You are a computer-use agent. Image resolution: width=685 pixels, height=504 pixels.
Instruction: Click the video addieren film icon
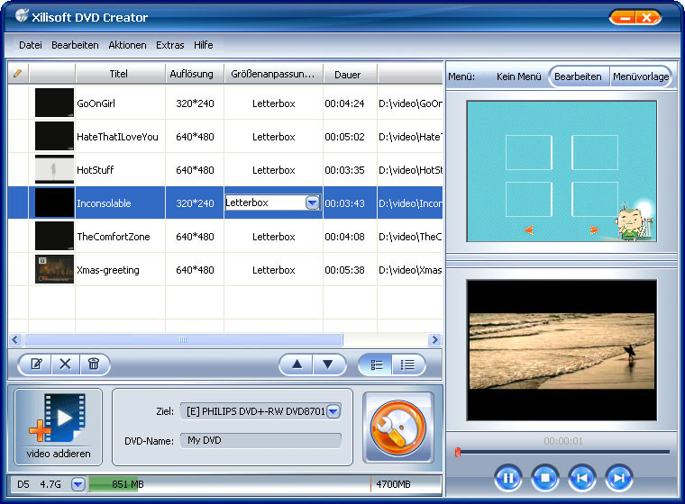click(58, 418)
